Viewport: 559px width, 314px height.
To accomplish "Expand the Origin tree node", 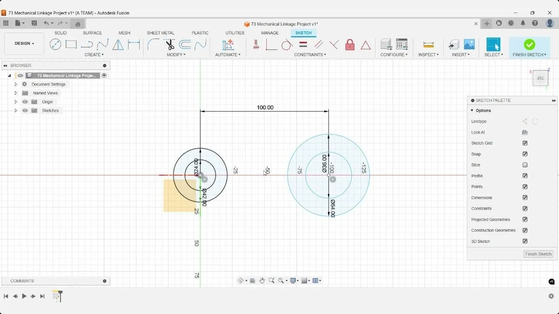I will [16, 102].
